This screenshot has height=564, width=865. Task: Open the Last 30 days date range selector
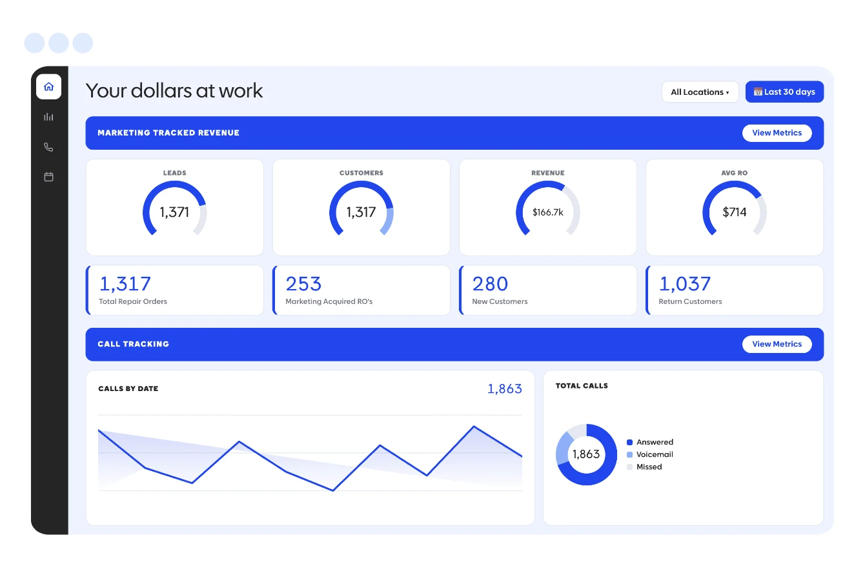click(x=784, y=92)
